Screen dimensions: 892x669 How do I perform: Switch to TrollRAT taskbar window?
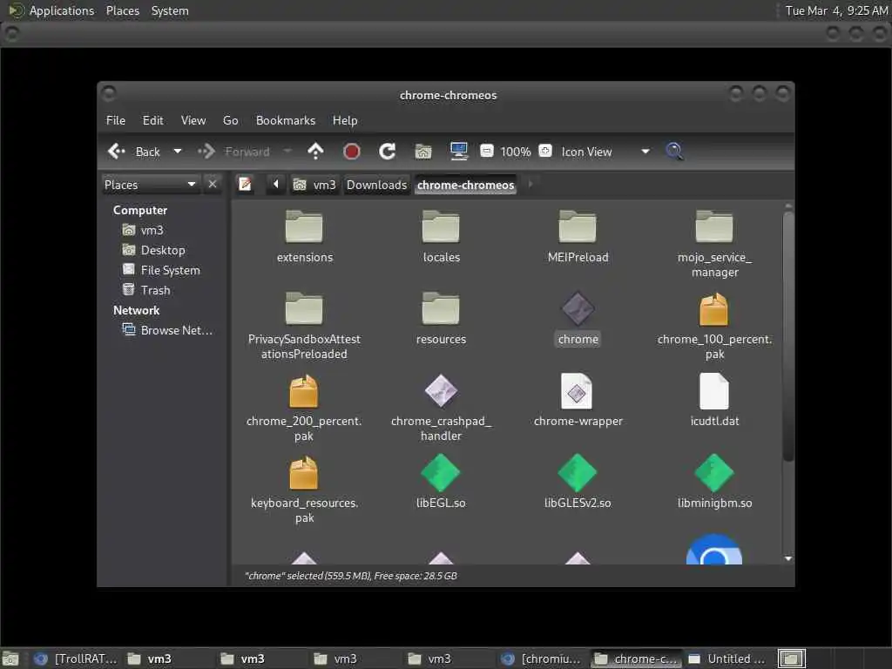click(75, 659)
